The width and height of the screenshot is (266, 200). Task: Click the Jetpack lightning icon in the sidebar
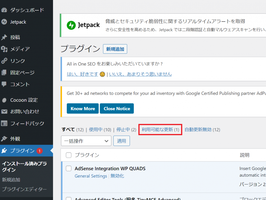(x=4, y=22)
